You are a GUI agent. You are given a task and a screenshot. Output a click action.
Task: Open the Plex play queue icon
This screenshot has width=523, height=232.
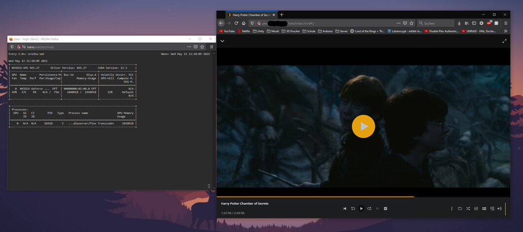pos(492,209)
